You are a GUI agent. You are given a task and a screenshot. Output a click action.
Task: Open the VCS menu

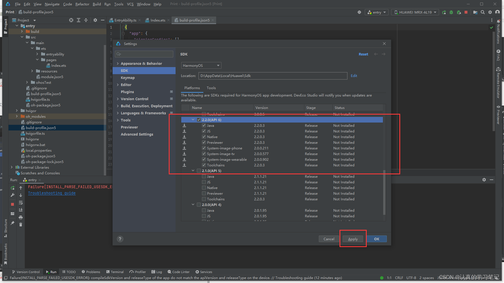click(130, 4)
